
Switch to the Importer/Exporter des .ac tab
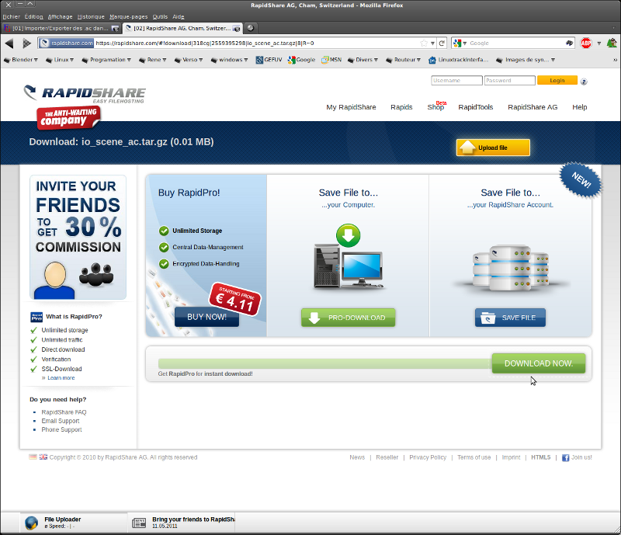coord(61,28)
